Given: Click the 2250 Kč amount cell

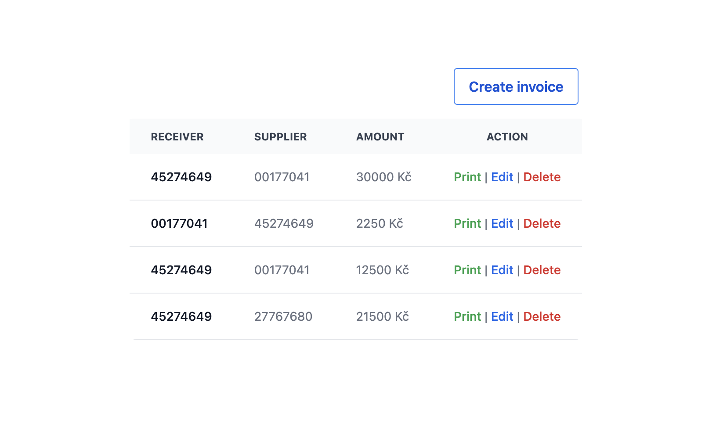Looking at the screenshot, I should pos(380,223).
